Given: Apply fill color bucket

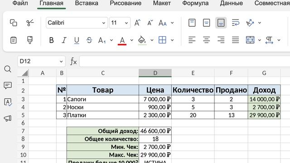Looking at the screenshot, I should coord(142,40).
